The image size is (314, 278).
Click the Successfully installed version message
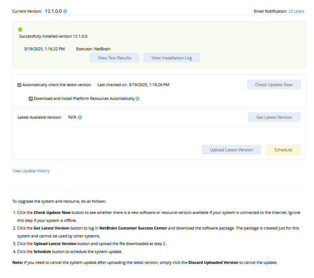click(54, 36)
